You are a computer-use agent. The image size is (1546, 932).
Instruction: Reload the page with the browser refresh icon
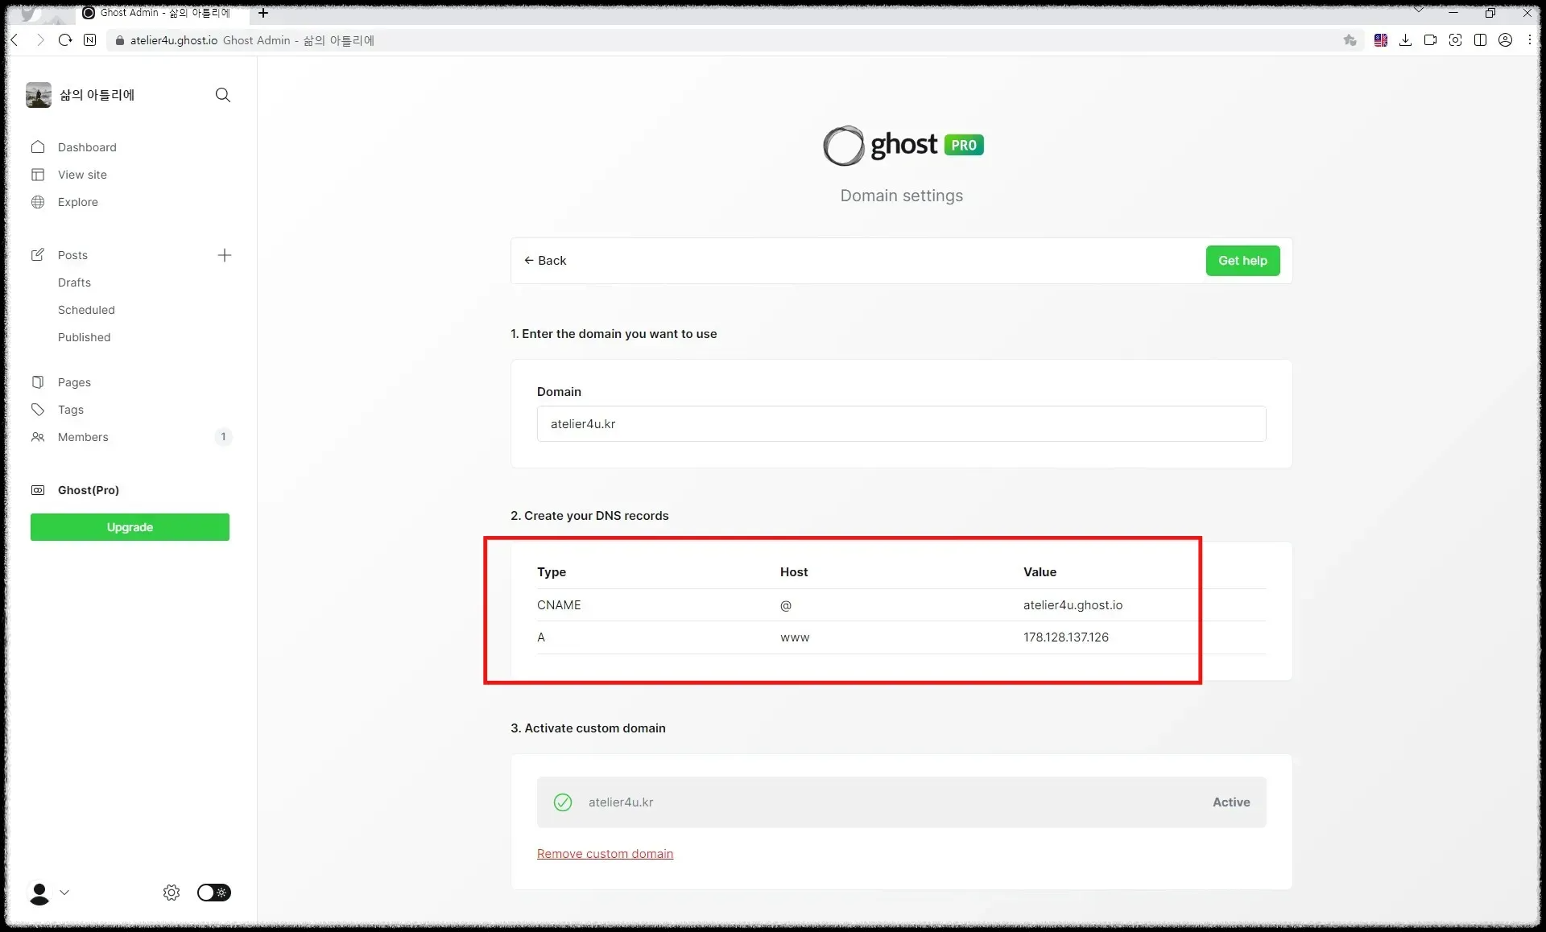[65, 40]
